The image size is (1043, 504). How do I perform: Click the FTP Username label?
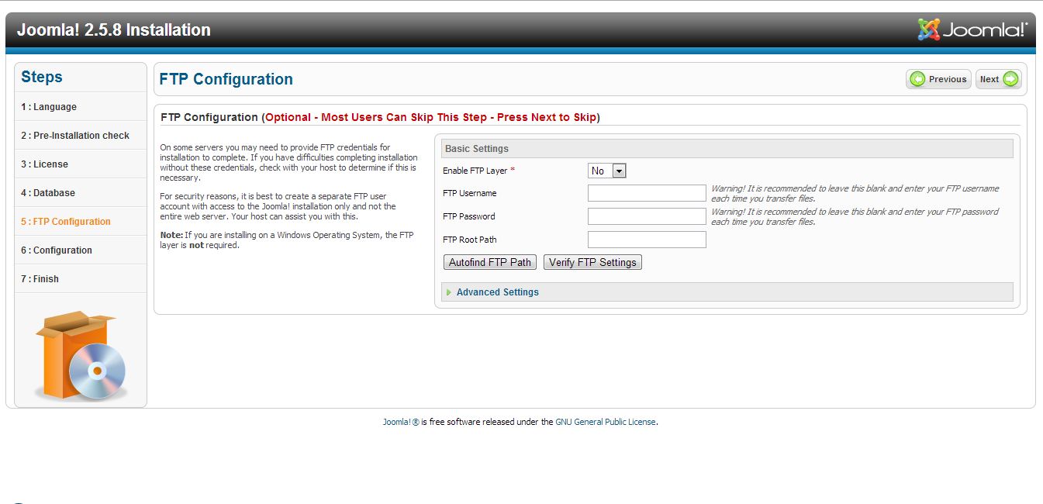click(x=470, y=193)
